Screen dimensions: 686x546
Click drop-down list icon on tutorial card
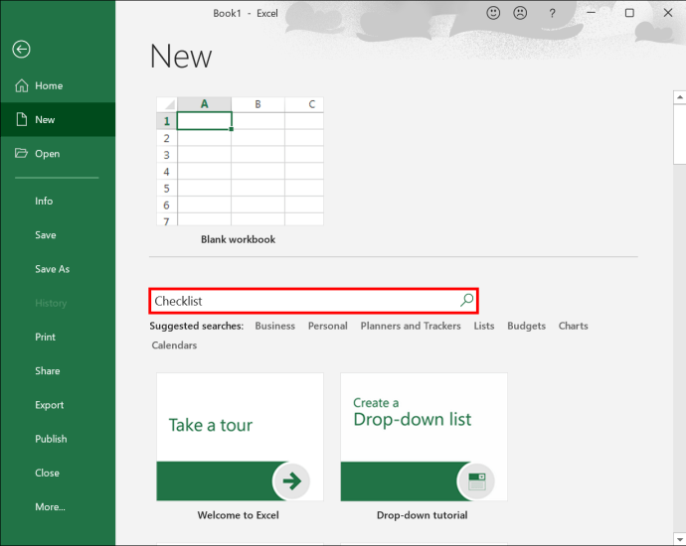click(476, 481)
